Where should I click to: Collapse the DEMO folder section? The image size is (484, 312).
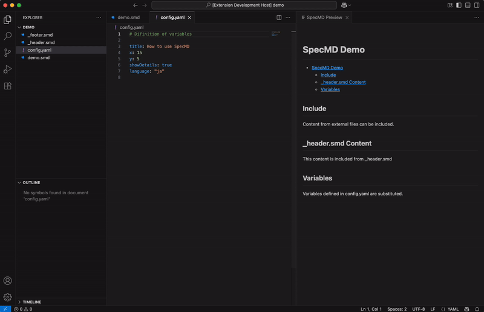28,27
